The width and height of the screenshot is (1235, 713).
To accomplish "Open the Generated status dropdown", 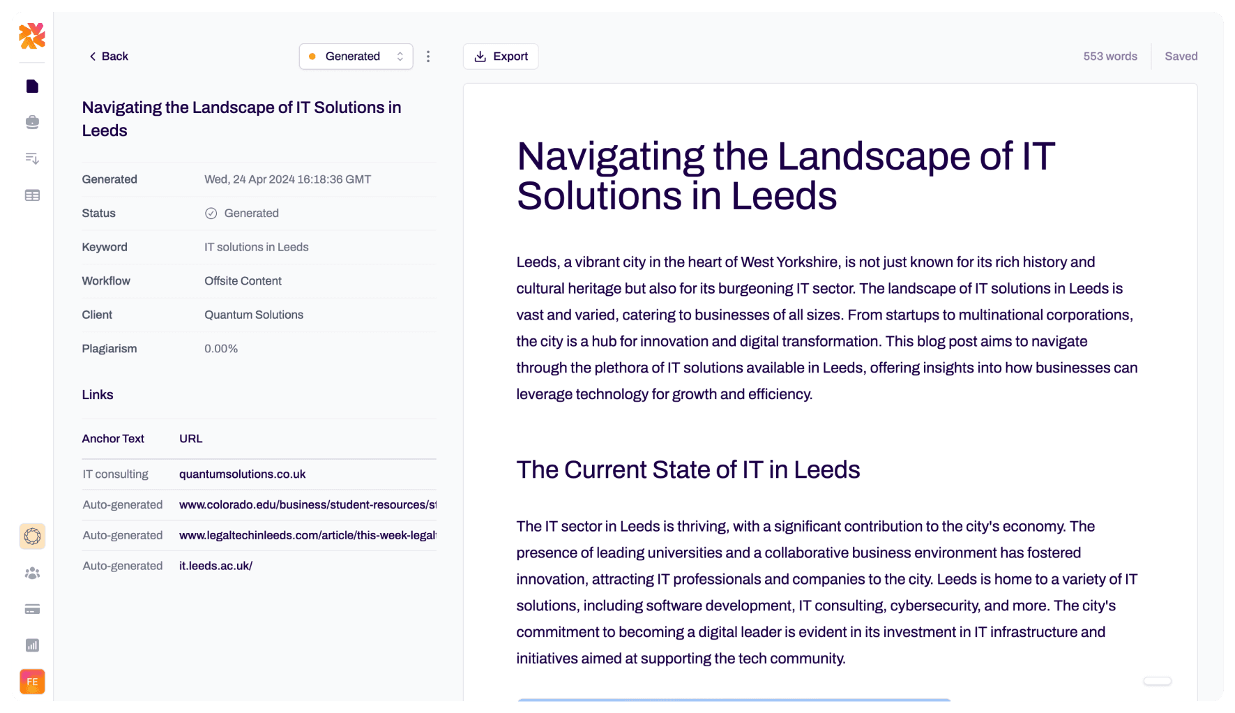I will (x=356, y=57).
